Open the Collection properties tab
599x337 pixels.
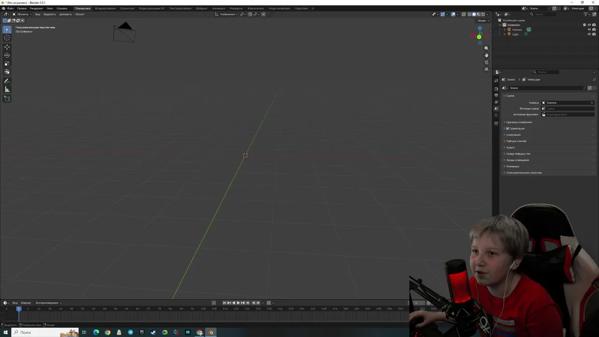(x=497, y=123)
